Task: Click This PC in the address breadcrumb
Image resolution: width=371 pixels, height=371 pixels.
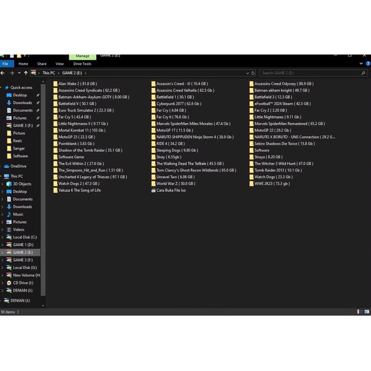Action: coord(49,73)
